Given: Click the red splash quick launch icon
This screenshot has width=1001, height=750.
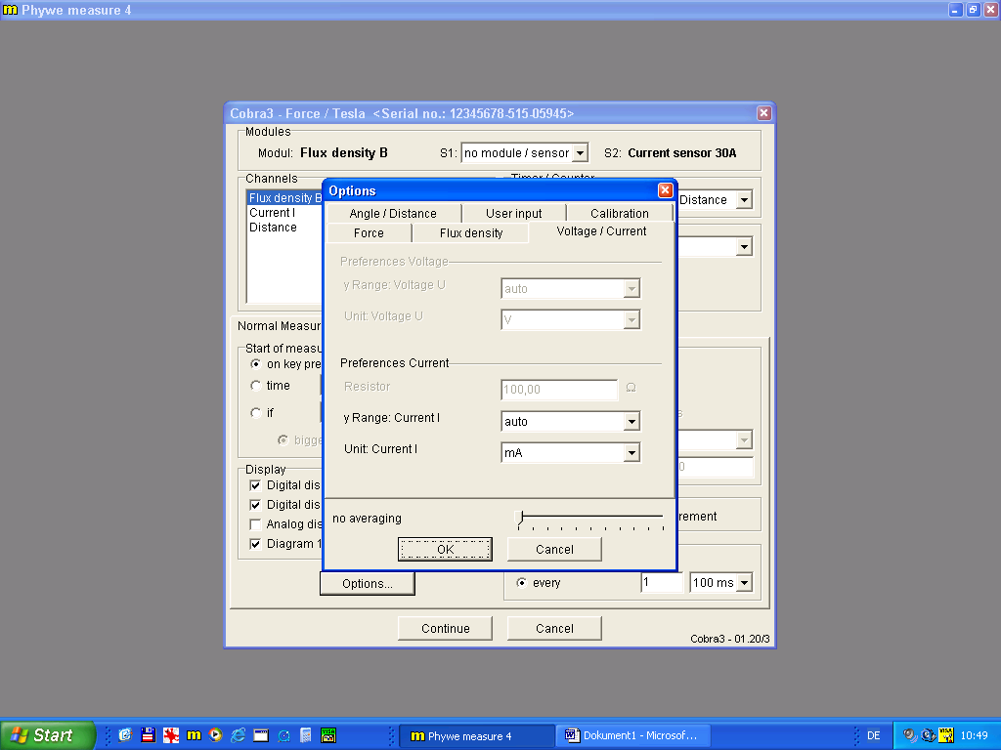Looking at the screenshot, I should click(171, 735).
